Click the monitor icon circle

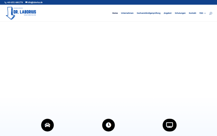170,125
